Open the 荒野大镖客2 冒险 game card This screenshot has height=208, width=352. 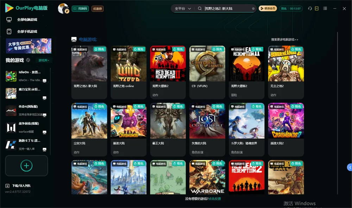point(246,72)
